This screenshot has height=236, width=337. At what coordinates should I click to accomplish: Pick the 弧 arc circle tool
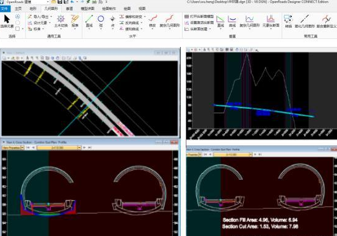[101, 21]
